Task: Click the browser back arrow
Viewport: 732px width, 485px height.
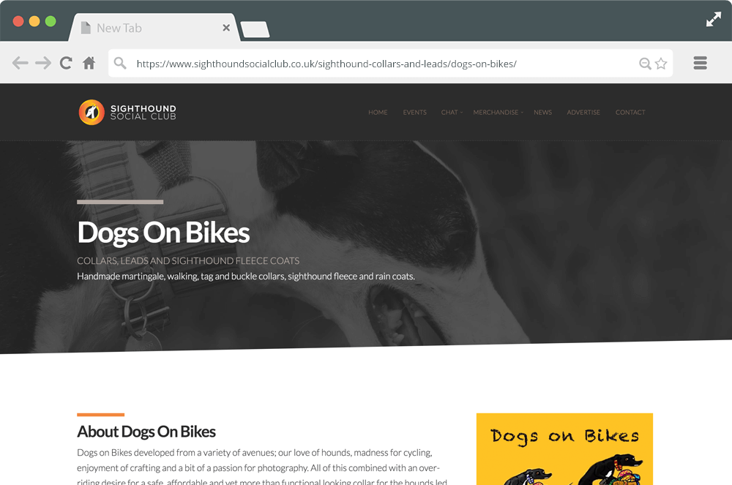Action: pos(20,63)
